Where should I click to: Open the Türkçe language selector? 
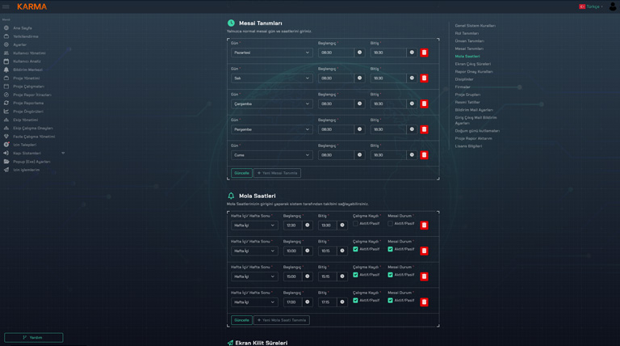point(591,6)
